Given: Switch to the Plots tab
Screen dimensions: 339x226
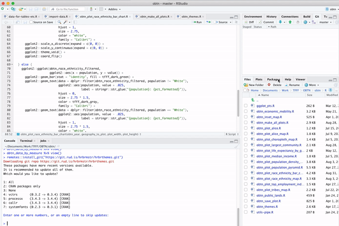Looking at the screenshot, I should [258, 80].
